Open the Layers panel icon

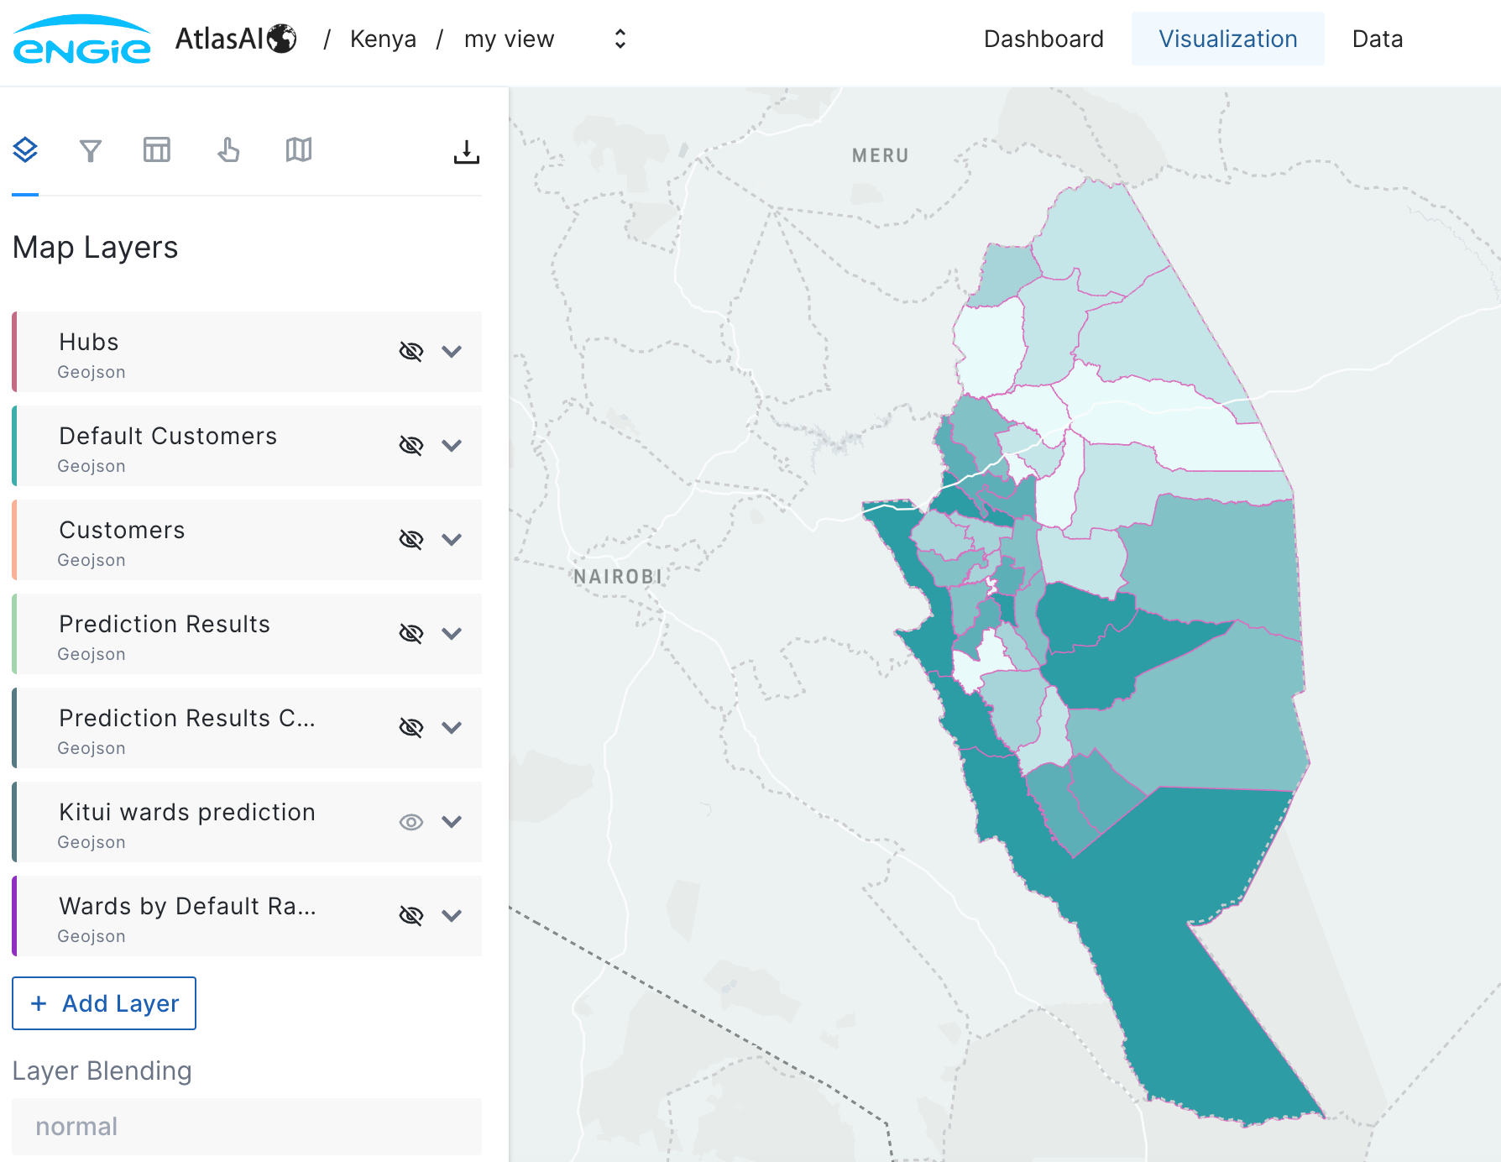point(25,150)
